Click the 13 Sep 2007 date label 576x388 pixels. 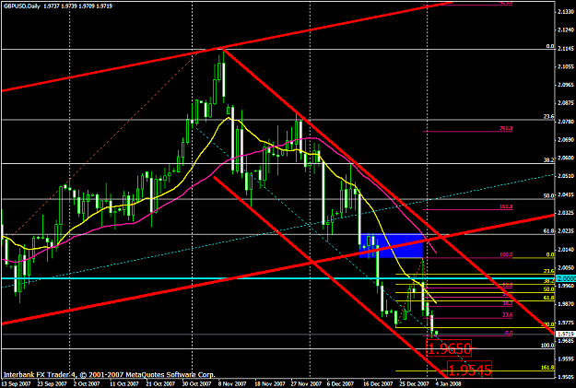(15, 383)
